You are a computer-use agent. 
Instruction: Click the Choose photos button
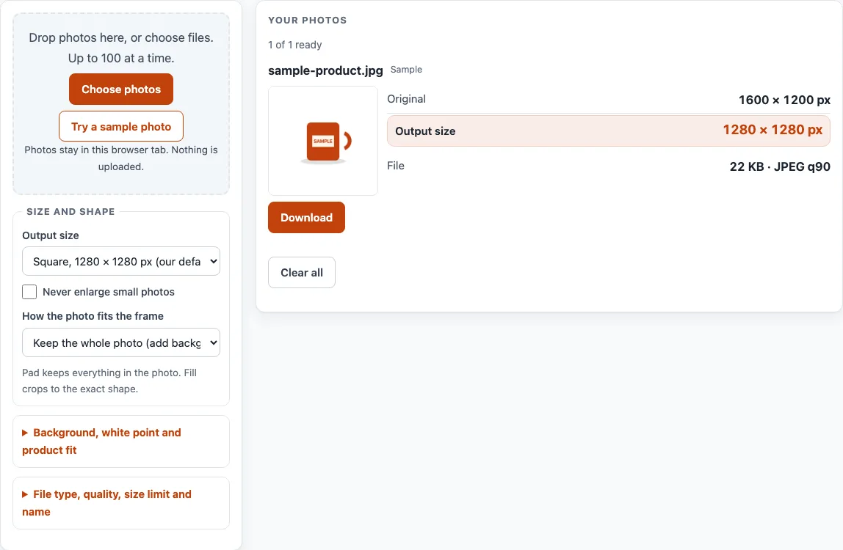(121, 89)
